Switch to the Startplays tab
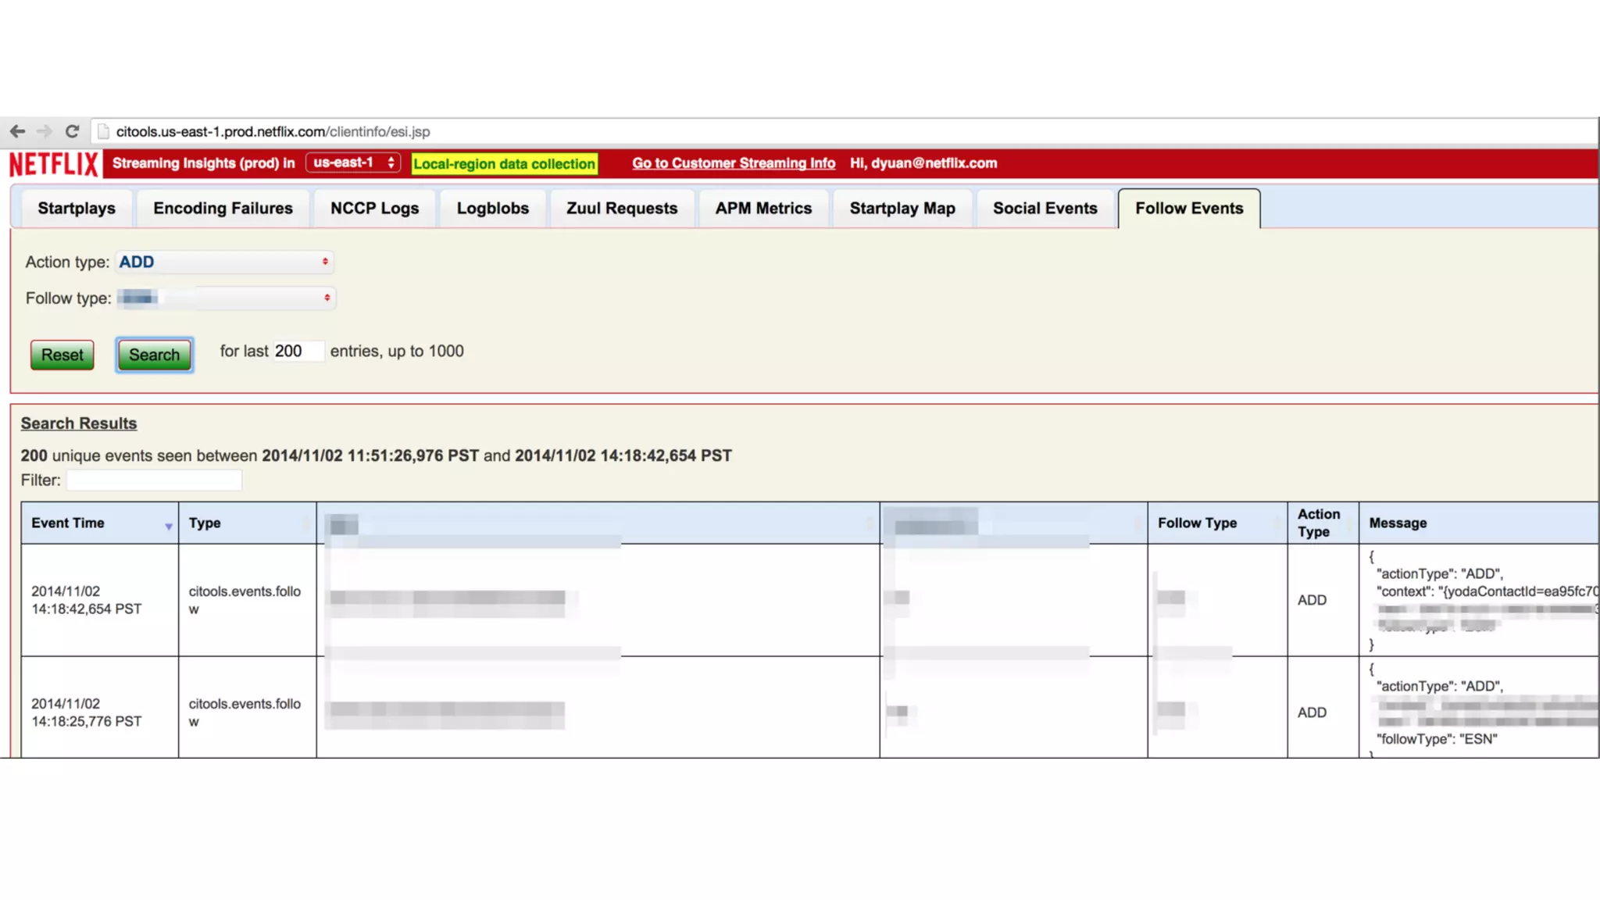1600x900 pixels. tap(76, 209)
